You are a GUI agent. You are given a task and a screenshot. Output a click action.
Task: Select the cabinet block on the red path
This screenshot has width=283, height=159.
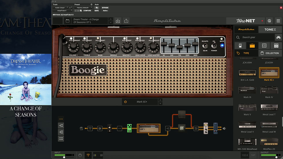[x=182, y=114]
